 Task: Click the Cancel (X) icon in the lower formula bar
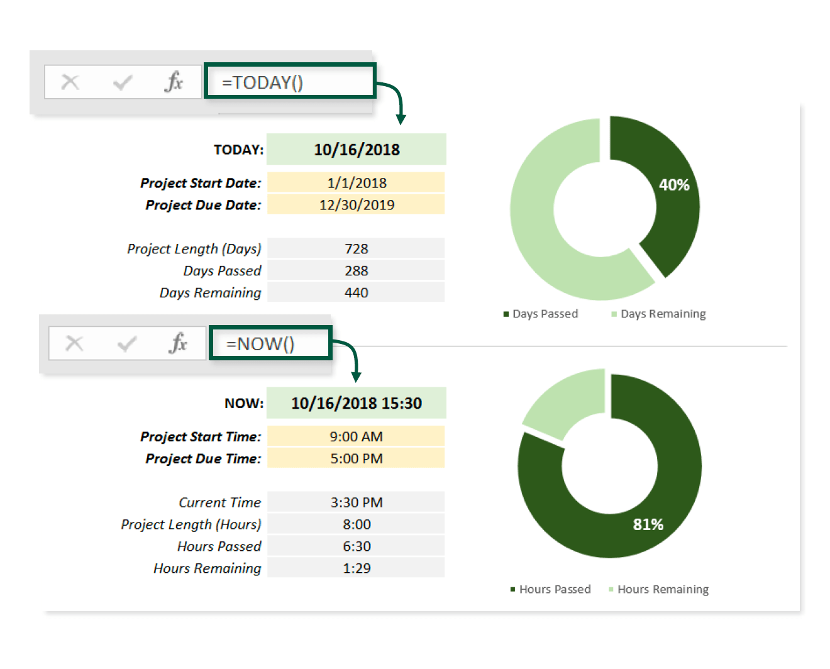(x=74, y=343)
